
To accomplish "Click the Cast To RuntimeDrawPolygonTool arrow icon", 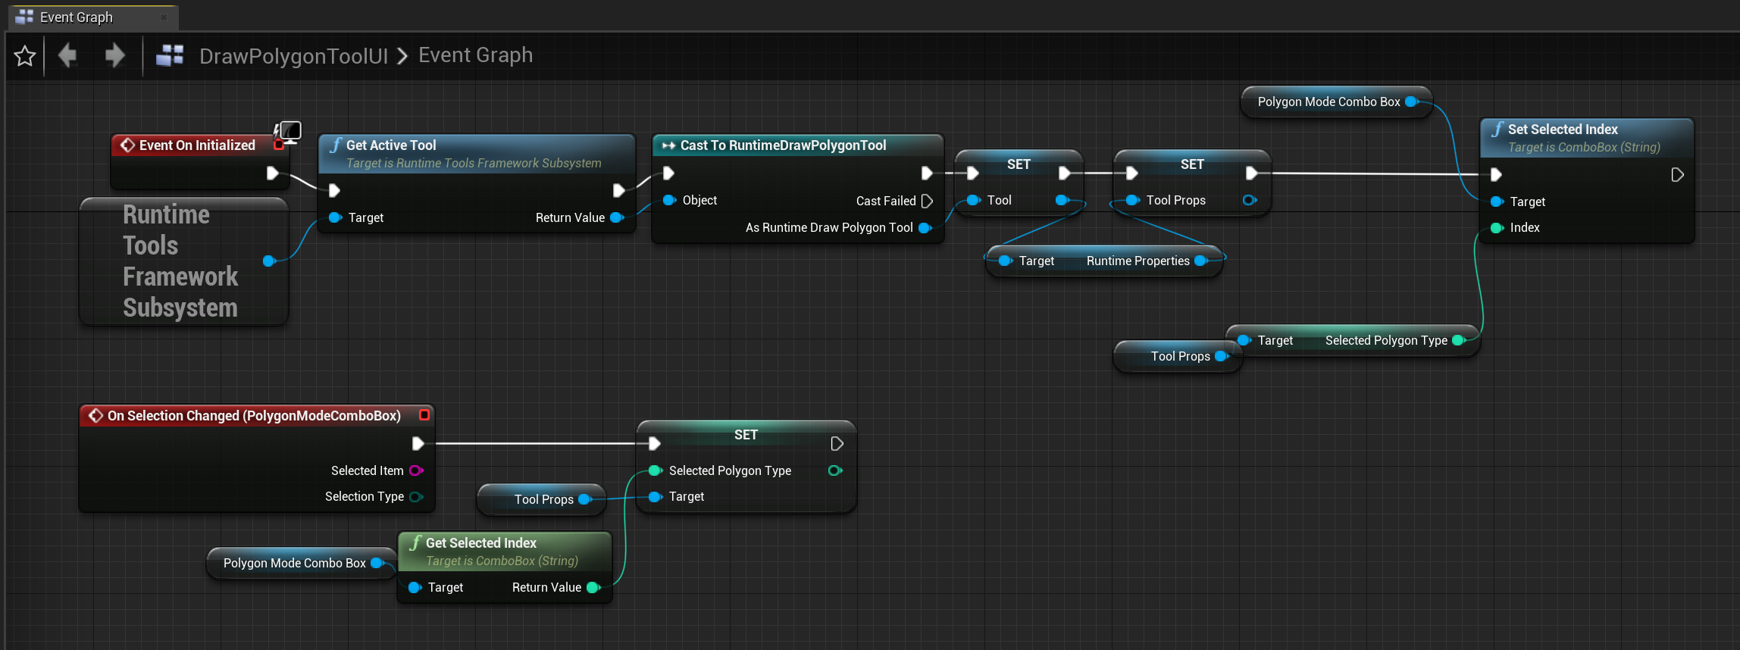I will [668, 145].
